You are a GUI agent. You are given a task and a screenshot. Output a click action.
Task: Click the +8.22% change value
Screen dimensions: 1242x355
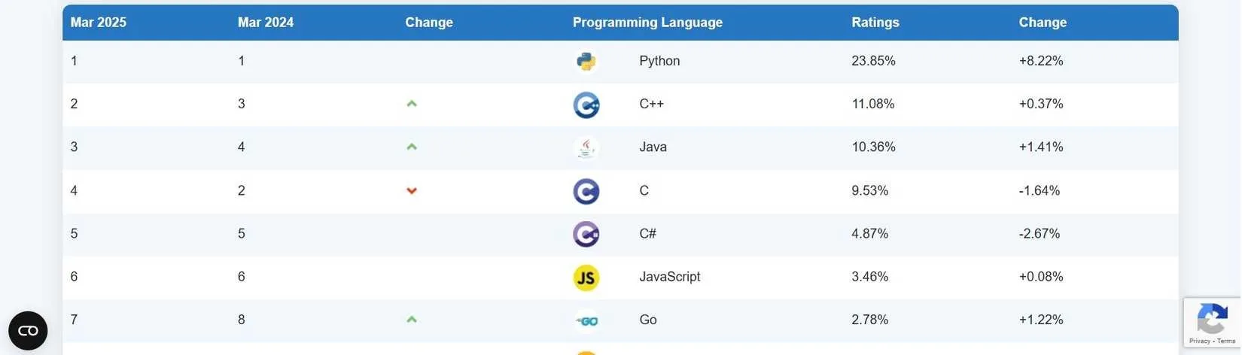[1041, 61]
